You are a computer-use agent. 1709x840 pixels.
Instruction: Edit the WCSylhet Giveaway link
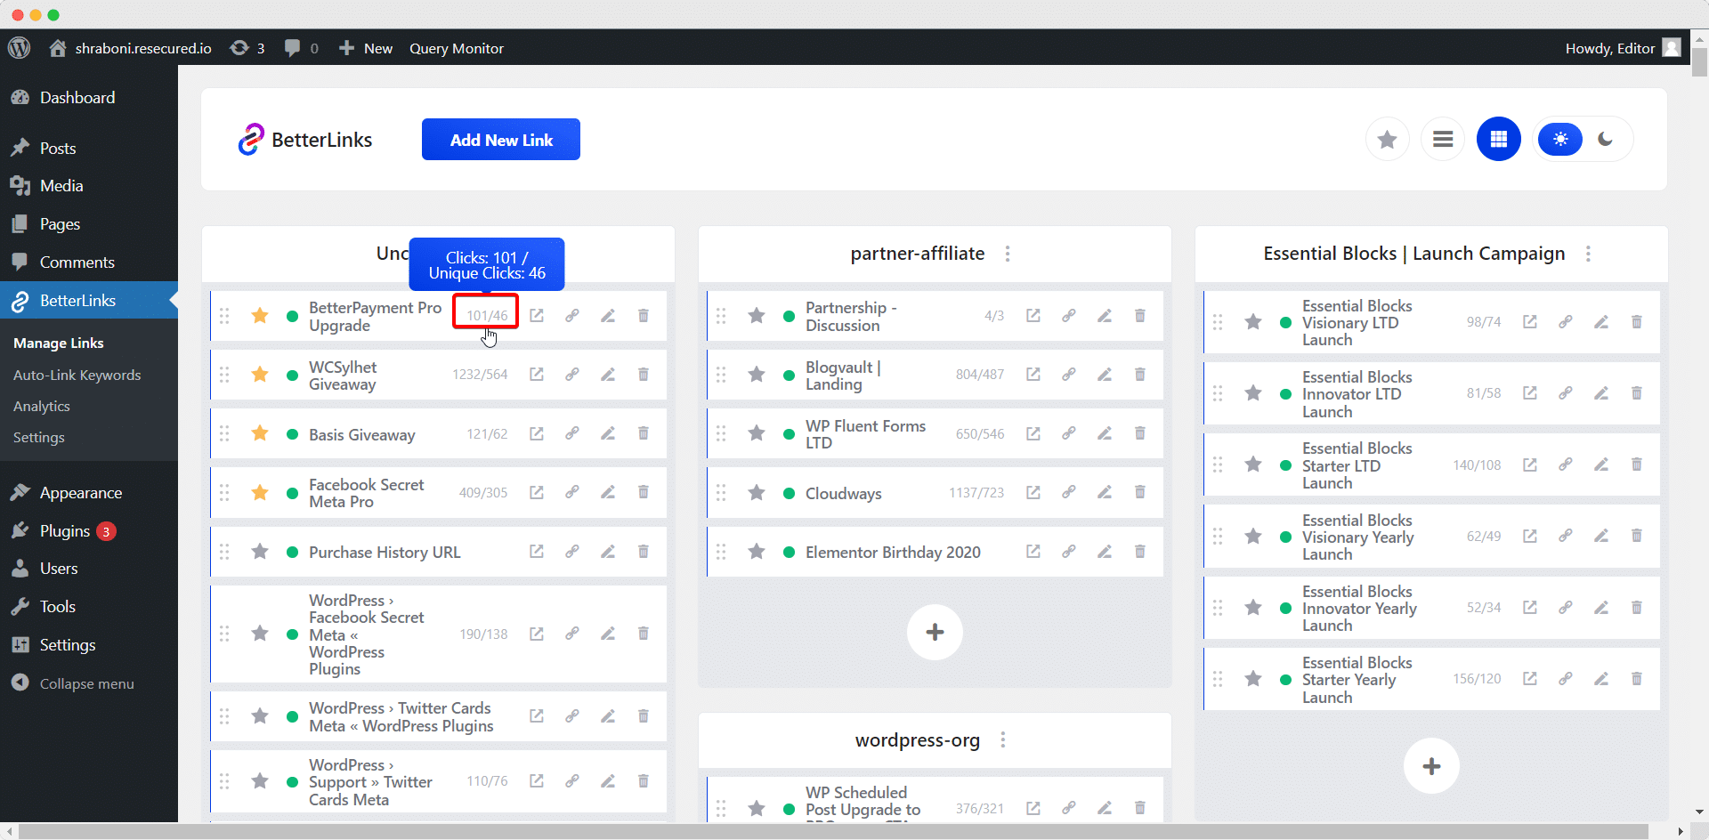click(x=608, y=375)
